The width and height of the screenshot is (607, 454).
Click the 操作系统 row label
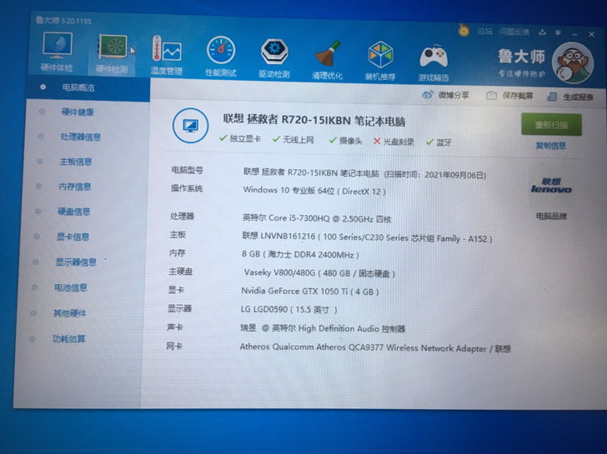187,188
